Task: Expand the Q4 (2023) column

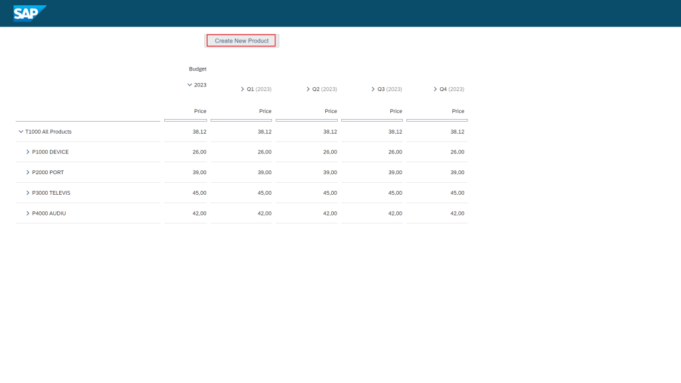Action: [x=435, y=89]
